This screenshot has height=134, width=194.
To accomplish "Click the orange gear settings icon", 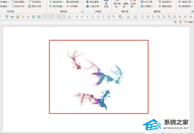I will (180, 22).
